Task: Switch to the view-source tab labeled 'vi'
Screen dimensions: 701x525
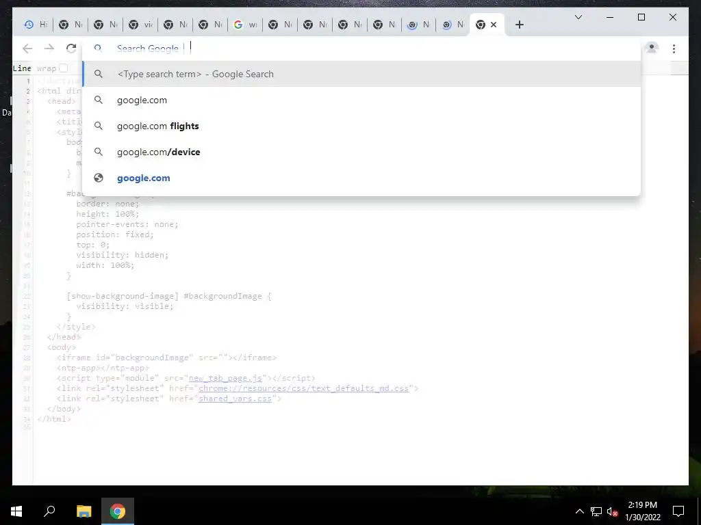Action: 140,25
